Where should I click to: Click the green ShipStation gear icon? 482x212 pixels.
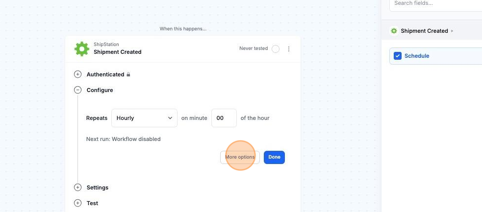tap(81, 48)
